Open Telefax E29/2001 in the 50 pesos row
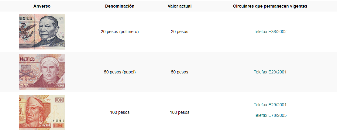Image resolution: width=337 pixels, height=132 pixels. [x=270, y=72]
